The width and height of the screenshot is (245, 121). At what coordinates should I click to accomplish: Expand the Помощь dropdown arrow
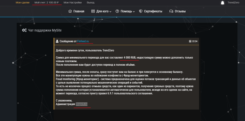[x=134, y=12]
